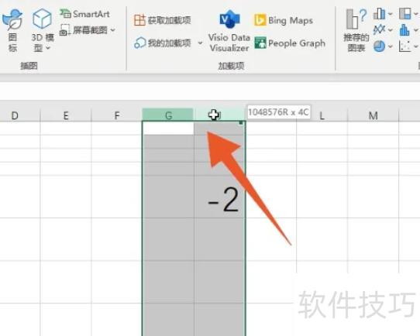Open the Bing Maps add-in
This screenshot has height=336, width=420.
point(284,20)
